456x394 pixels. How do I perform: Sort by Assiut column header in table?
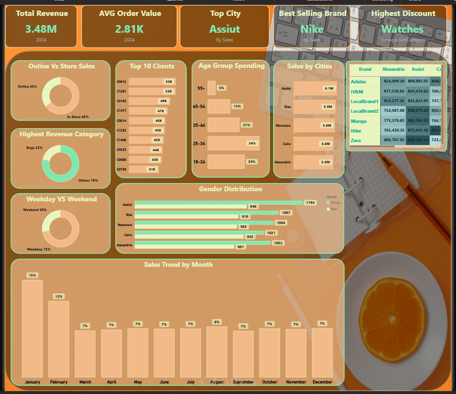[x=418, y=69]
